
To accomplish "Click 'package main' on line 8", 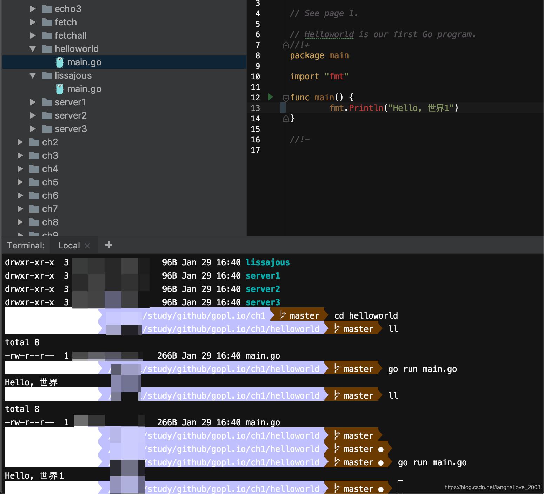I will point(319,55).
